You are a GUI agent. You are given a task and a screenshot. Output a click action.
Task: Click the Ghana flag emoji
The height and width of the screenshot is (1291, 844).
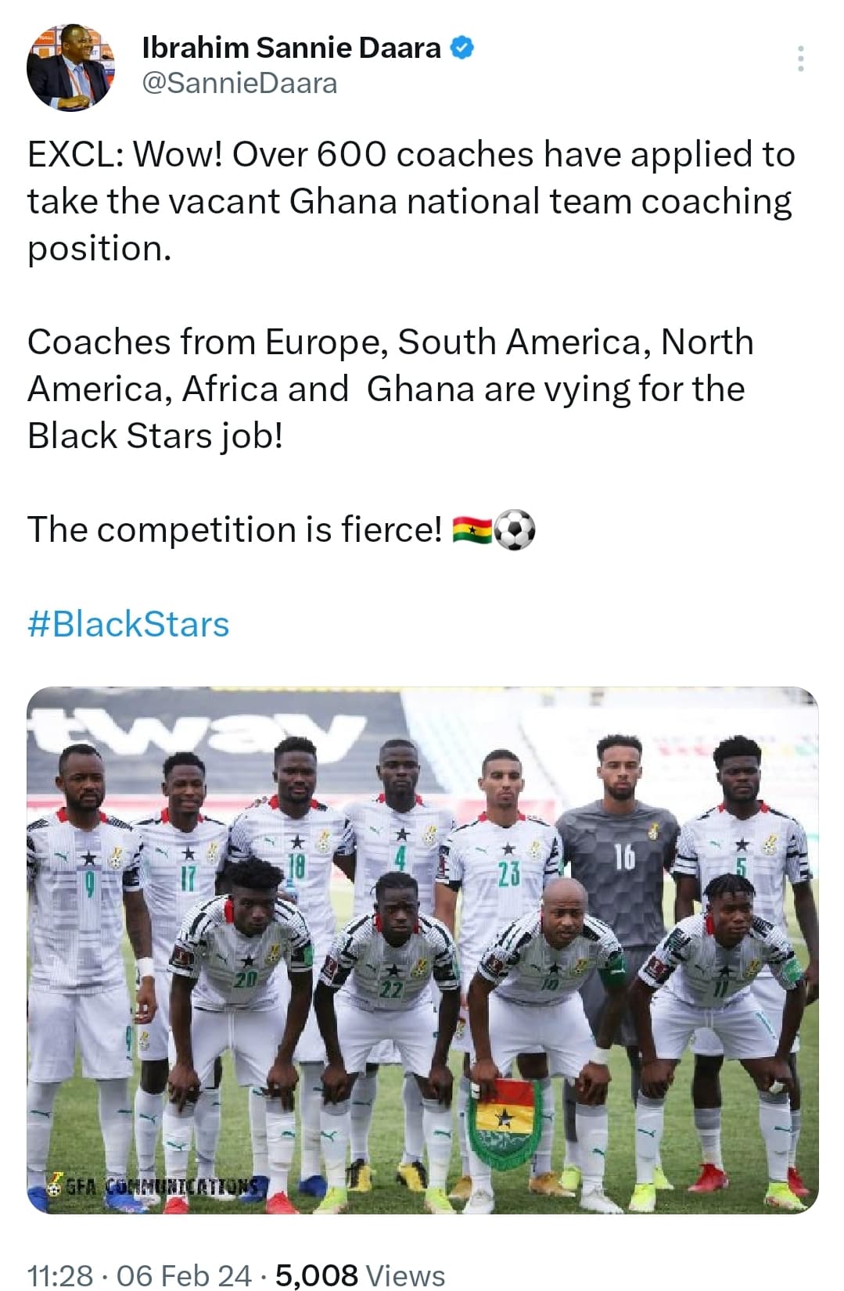coord(472,530)
